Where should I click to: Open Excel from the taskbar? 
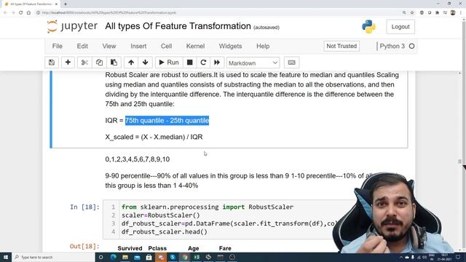[x=197, y=257]
